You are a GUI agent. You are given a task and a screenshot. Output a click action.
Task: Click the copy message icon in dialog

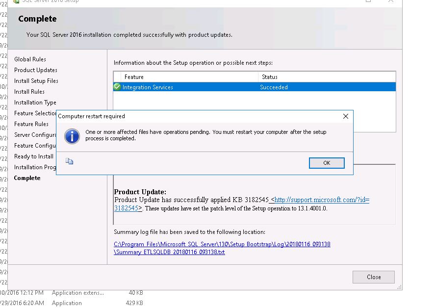[69, 161]
